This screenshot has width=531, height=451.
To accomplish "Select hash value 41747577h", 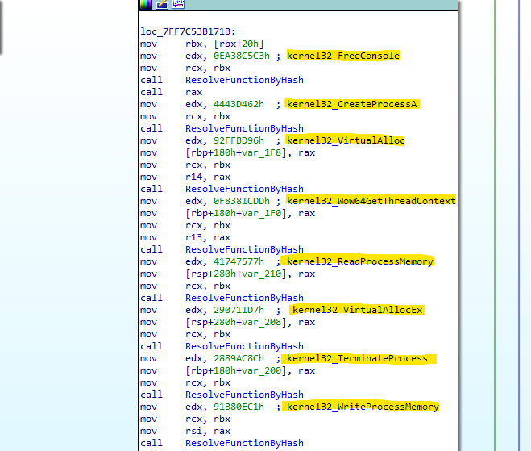I will click(239, 261).
